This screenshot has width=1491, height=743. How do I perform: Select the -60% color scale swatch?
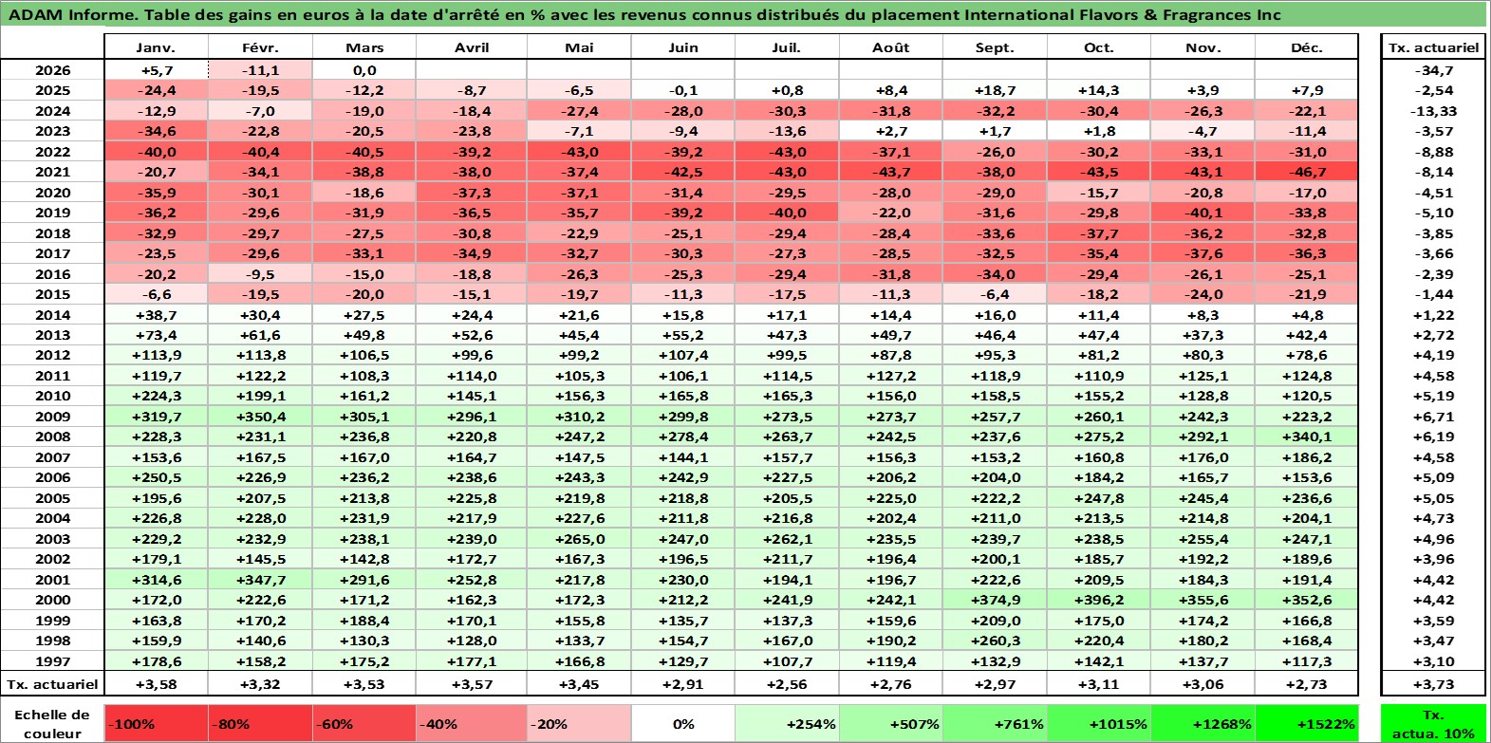pyautogui.click(x=363, y=723)
